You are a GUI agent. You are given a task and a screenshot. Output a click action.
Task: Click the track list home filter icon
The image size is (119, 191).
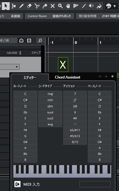click(x=21, y=41)
